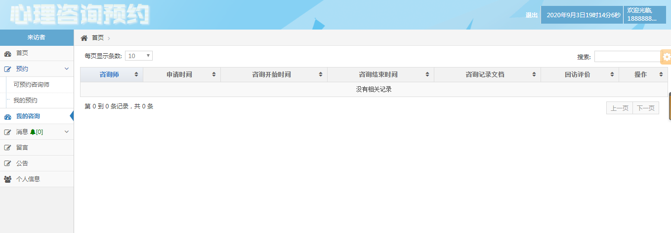Click the dashboard icon beside 我的咨询
The image size is (671, 233).
[7, 116]
